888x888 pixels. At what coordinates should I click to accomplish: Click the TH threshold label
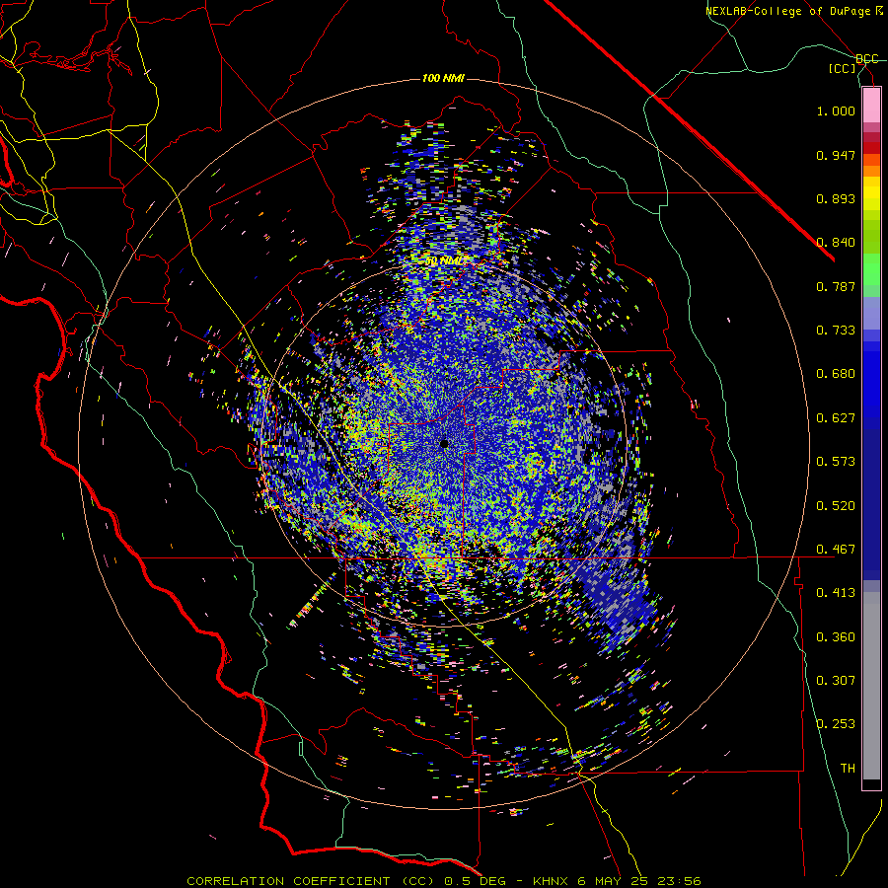[848, 769]
